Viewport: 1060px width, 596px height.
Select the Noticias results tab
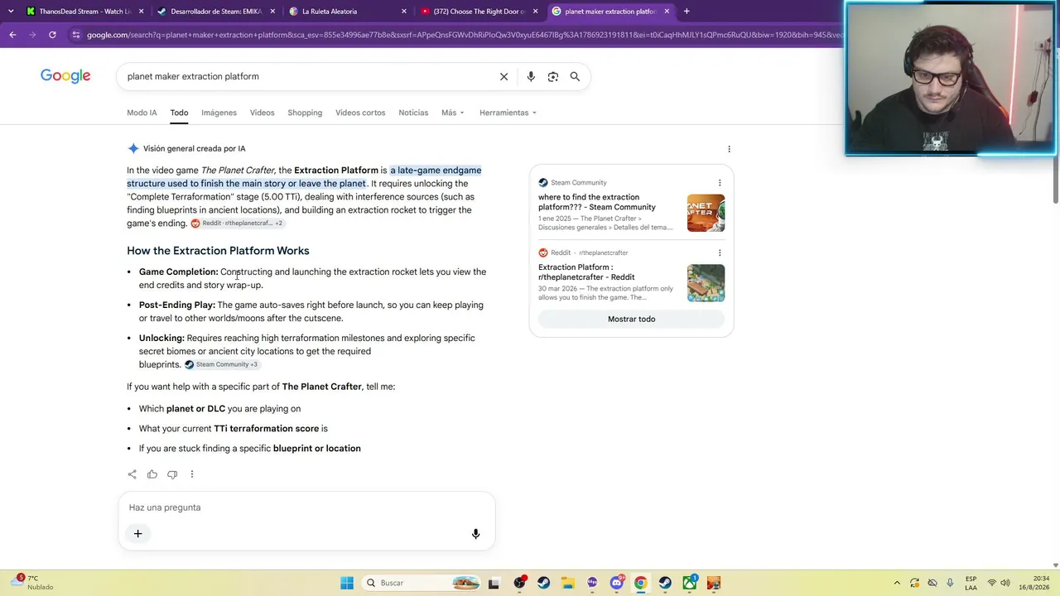(413, 113)
